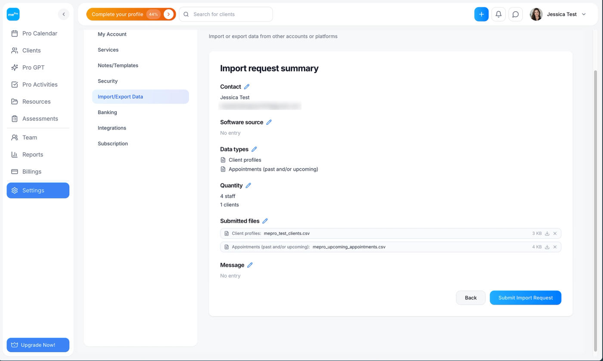Open Notes/Templates settings tab

coord(140,65)
